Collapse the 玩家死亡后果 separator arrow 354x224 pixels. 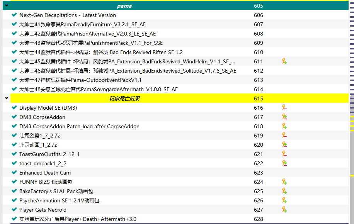click(7, 98)
